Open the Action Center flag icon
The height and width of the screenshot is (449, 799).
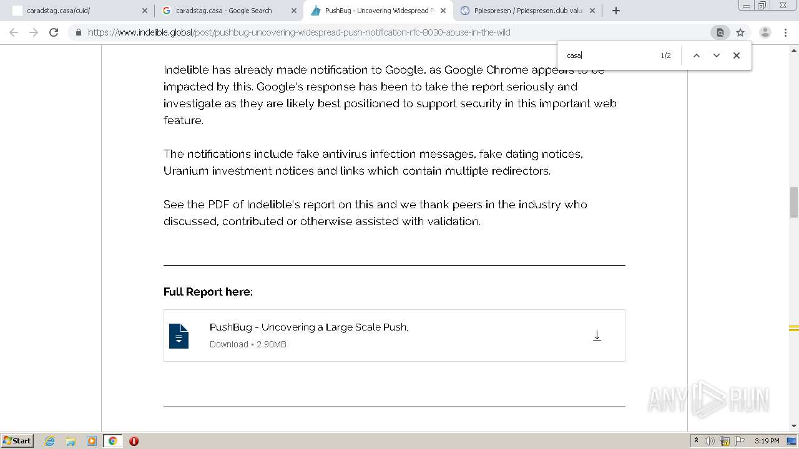coord(740,441)
